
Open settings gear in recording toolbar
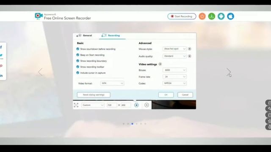click(x=136, y=105)
